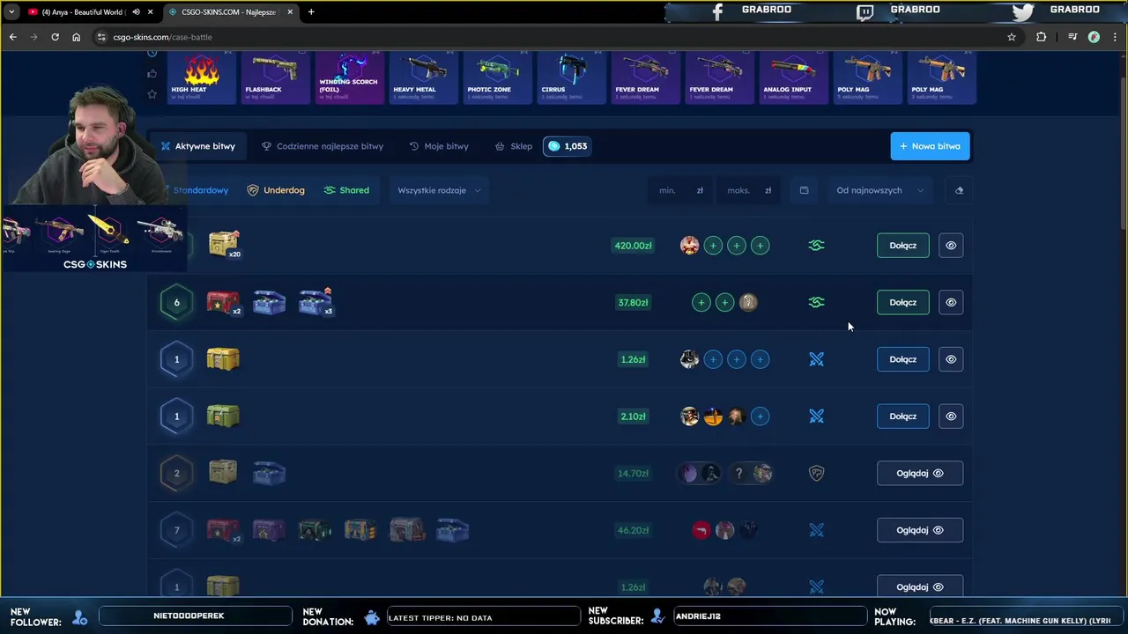
Task: Click the csgo-skins.com address bar
Action: tap(555, 37)
